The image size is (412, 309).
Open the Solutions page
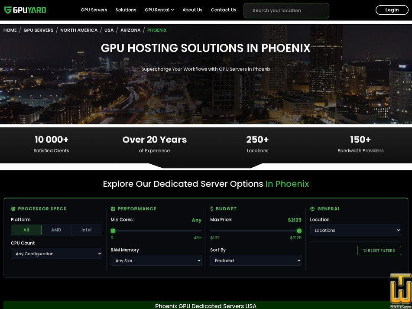126,10
